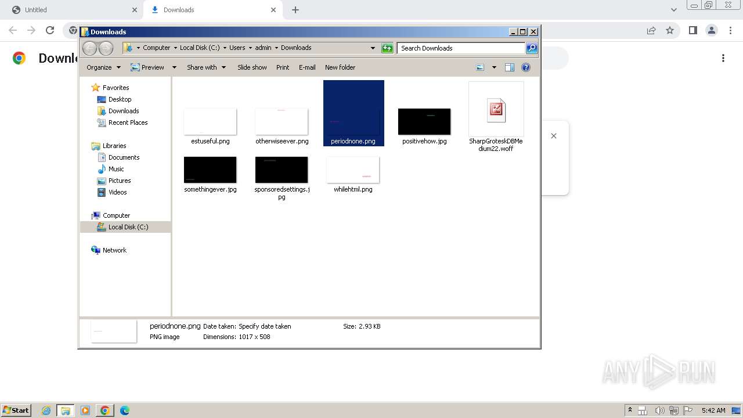Viewport: 743px width, 418px height.
Task: Select Computer in navigation pane
Action: (116, 215)
